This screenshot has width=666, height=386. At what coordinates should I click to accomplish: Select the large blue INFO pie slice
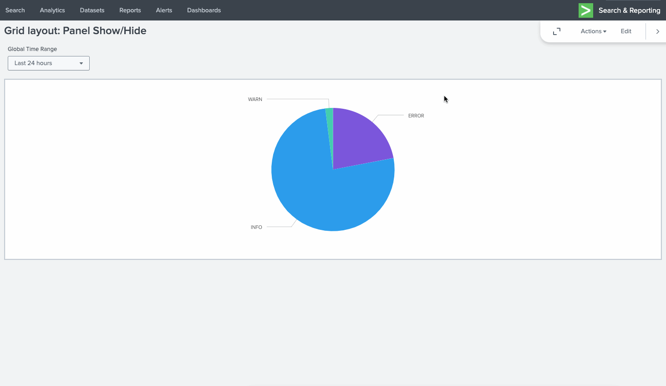coord(319,191)
